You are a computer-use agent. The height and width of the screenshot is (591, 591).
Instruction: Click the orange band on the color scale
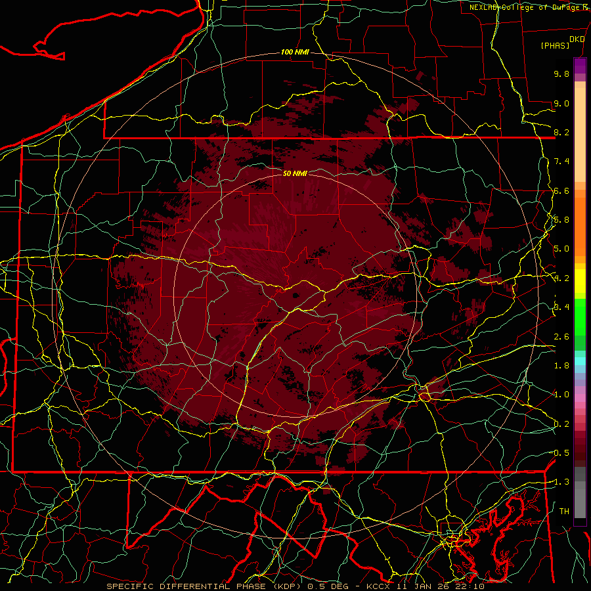580,226
